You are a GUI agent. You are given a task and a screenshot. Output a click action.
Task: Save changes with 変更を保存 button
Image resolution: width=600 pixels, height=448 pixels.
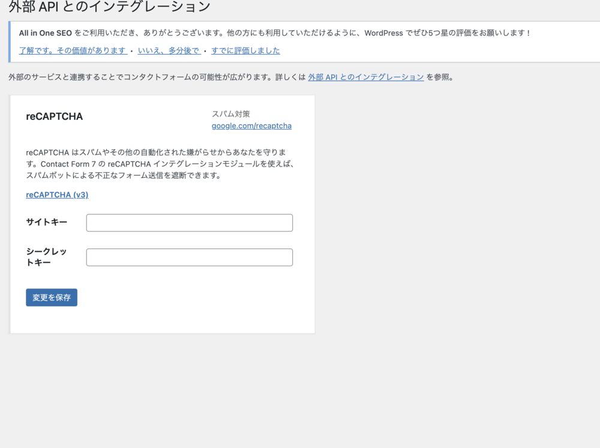(52, 297)
